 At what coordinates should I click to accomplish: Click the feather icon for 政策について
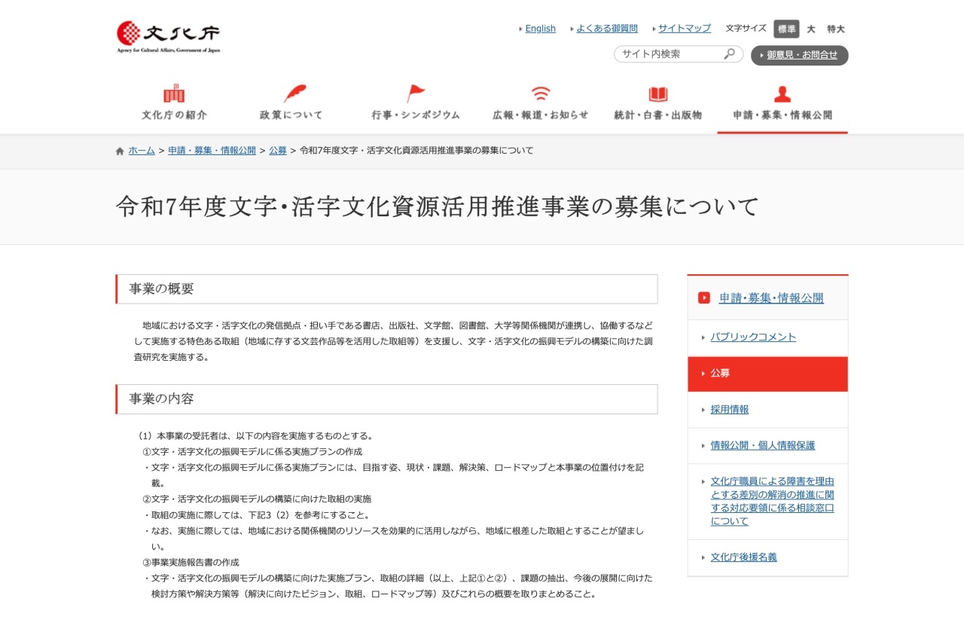coord(294,94)
